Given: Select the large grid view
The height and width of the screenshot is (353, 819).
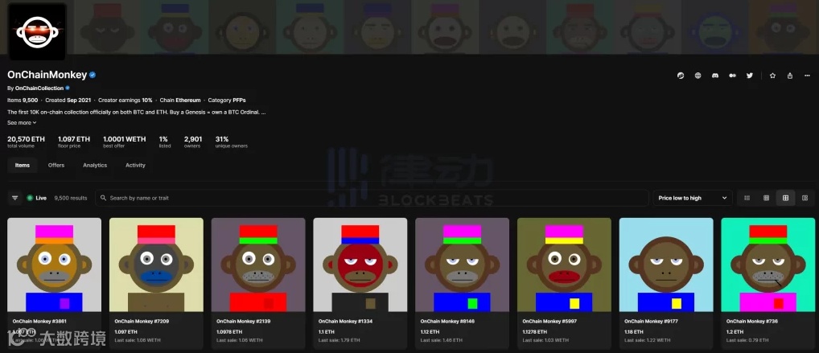Looking at the screenshot, I should 785,198.
